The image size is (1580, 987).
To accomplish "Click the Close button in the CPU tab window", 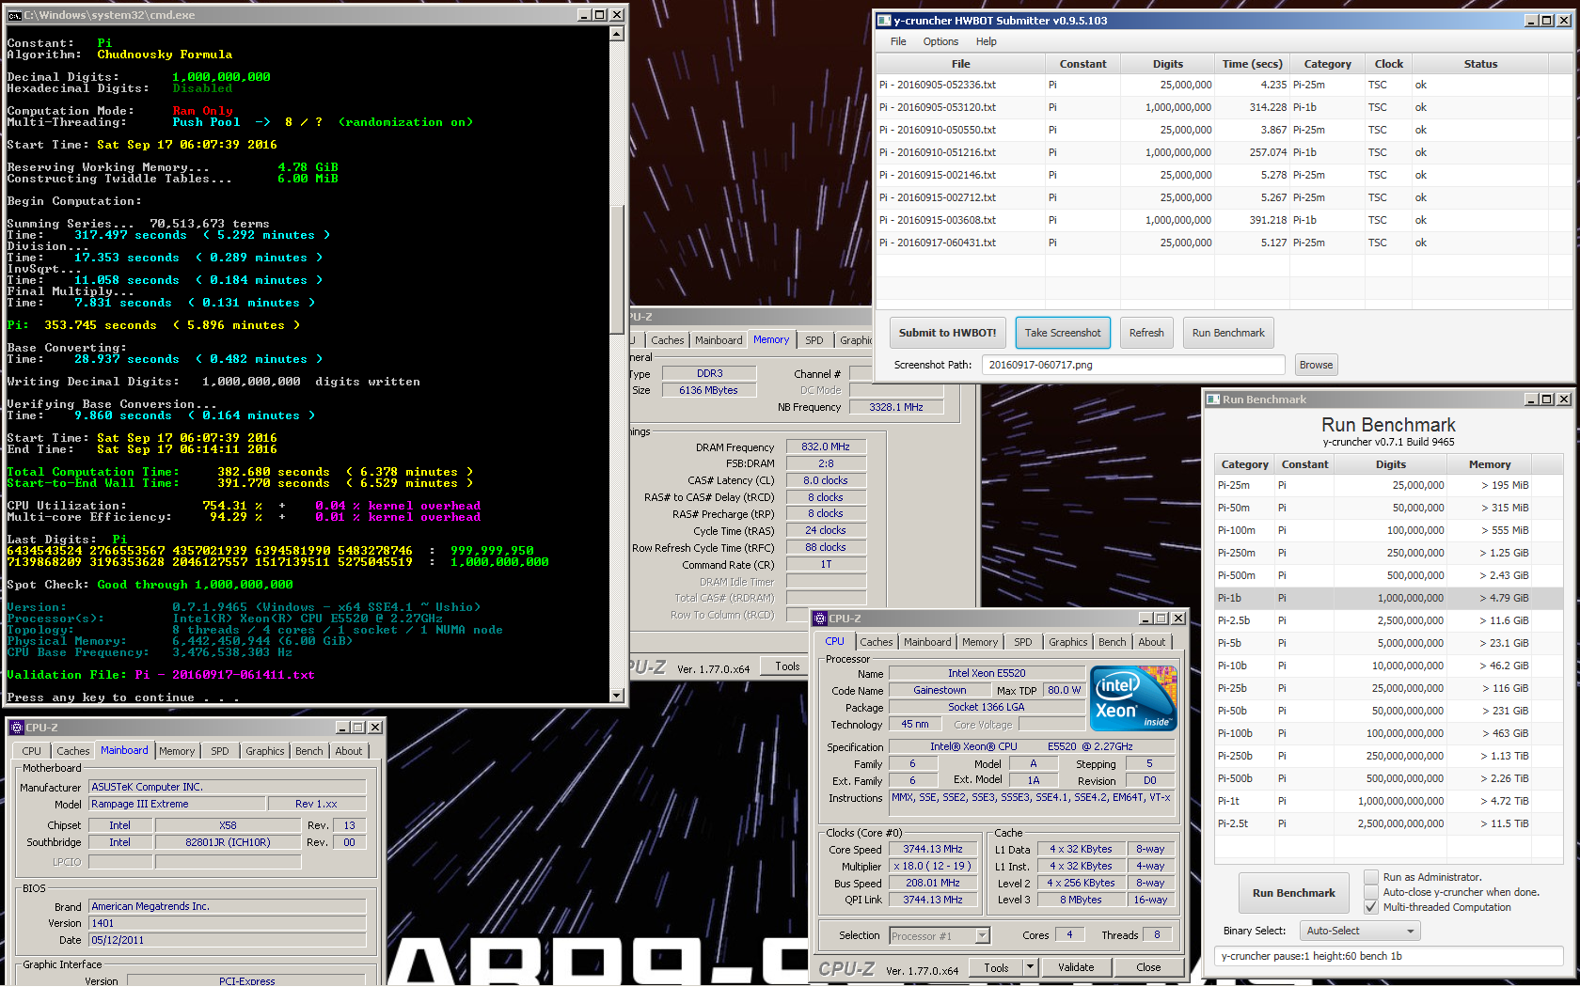I will click(x=1148, y=967).
